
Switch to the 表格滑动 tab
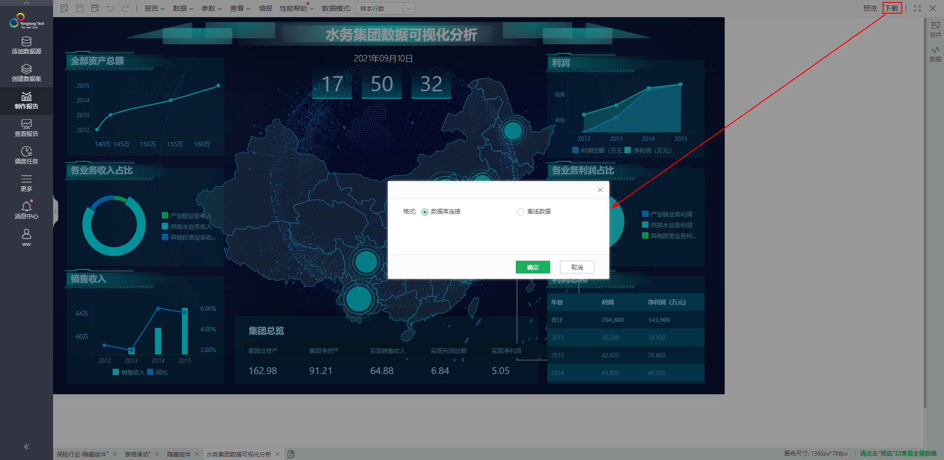pos(138,454)
